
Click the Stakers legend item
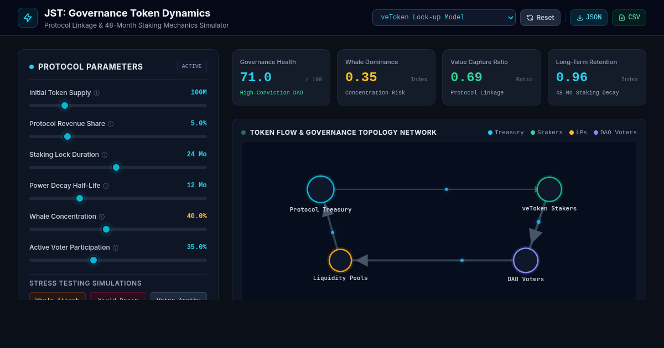[x=547, y=133]
